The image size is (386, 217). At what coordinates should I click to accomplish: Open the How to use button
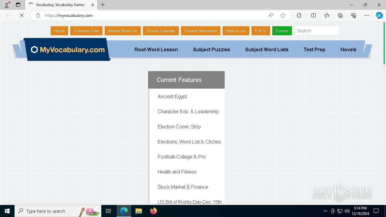click(x=236, y=31)
